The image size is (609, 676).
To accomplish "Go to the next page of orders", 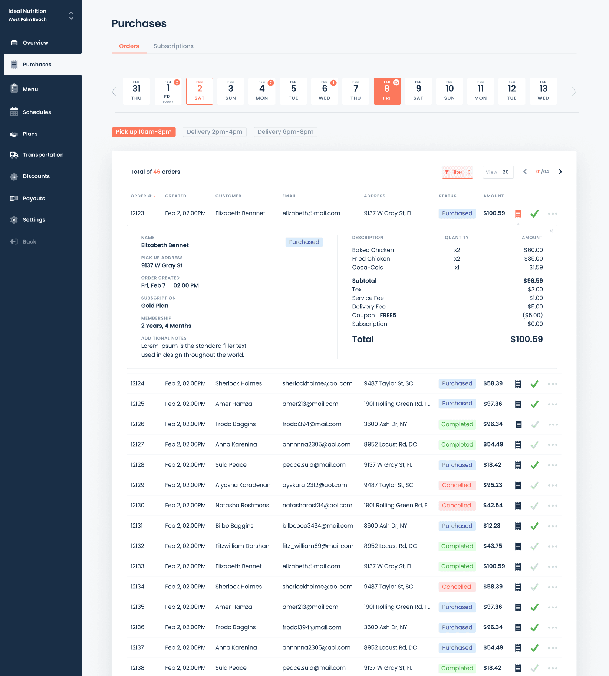I will pyautogui.click(x=560, y=172).
